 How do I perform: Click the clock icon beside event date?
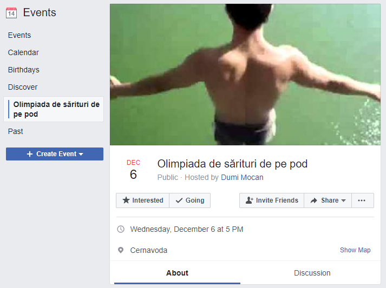tap(121, 229)
